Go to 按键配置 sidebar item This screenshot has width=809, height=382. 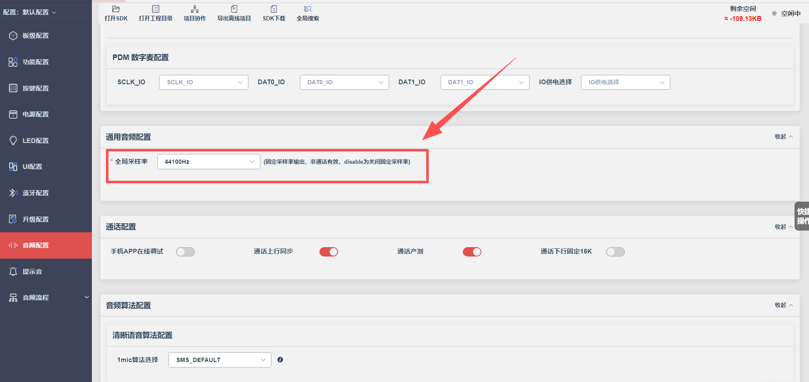46,88
